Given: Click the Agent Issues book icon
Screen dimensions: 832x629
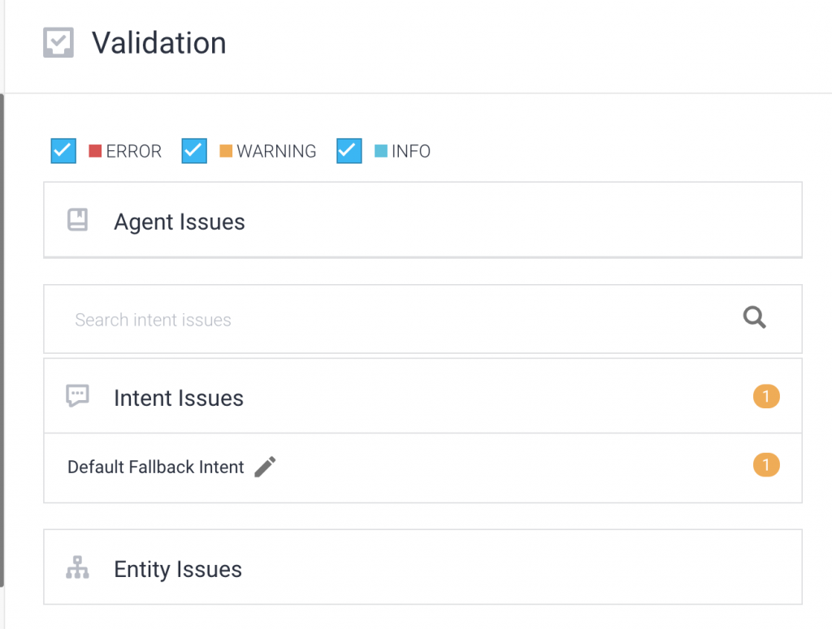Looking at the screenshot, I should [77, 221].
